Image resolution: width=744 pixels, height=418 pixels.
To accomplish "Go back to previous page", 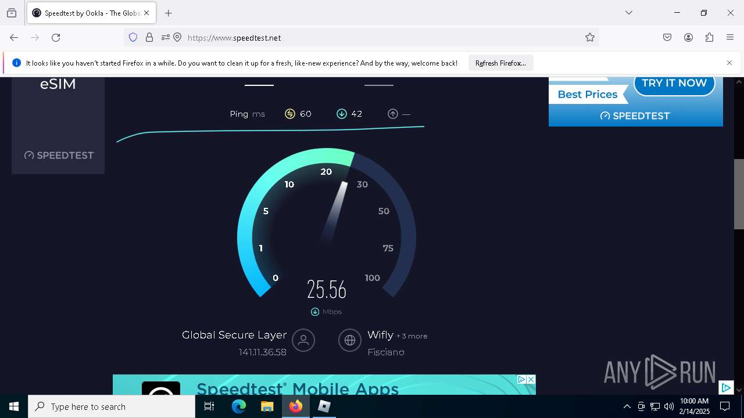I will 14,38.
